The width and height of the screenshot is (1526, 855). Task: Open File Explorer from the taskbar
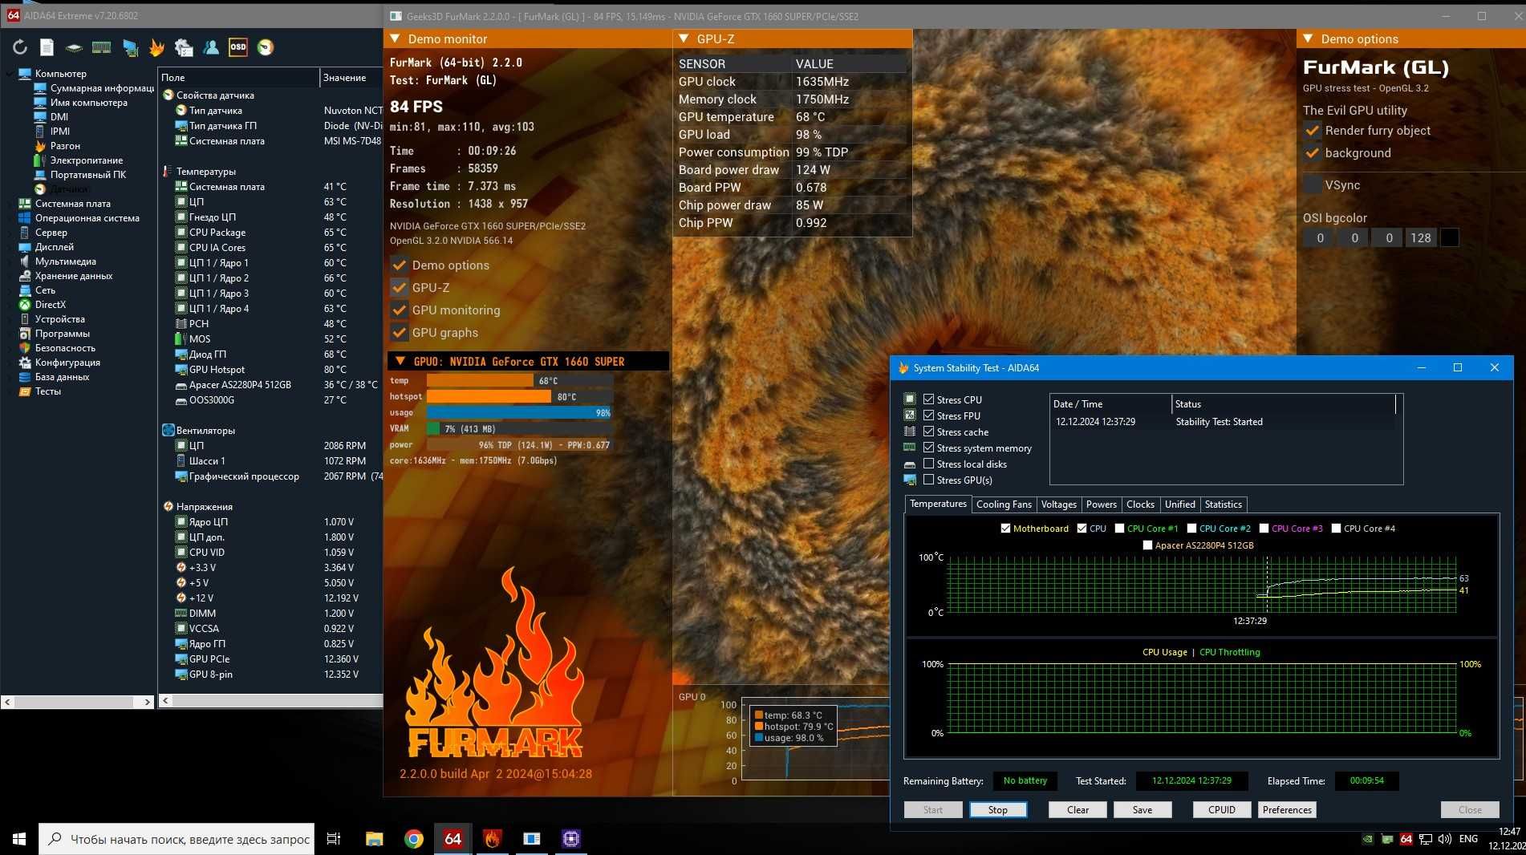click(x=375, y=839)
